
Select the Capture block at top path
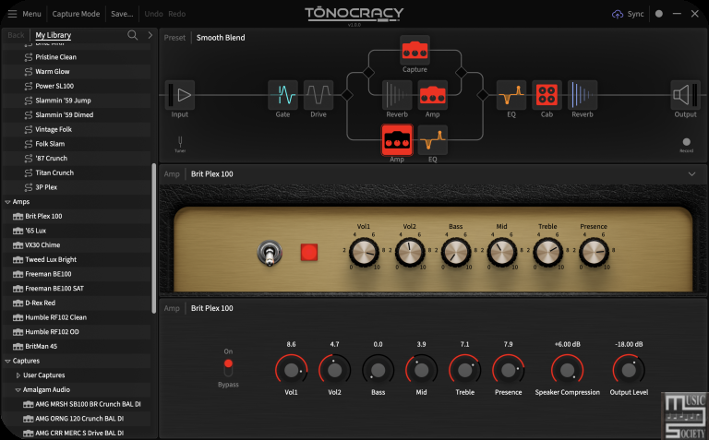[x=415, y=50]
